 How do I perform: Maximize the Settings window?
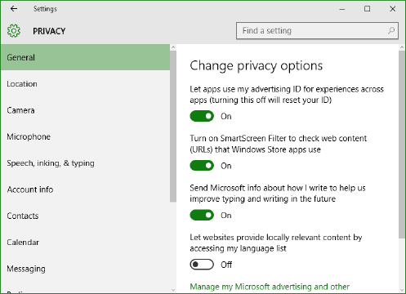(x=367, y=9)
